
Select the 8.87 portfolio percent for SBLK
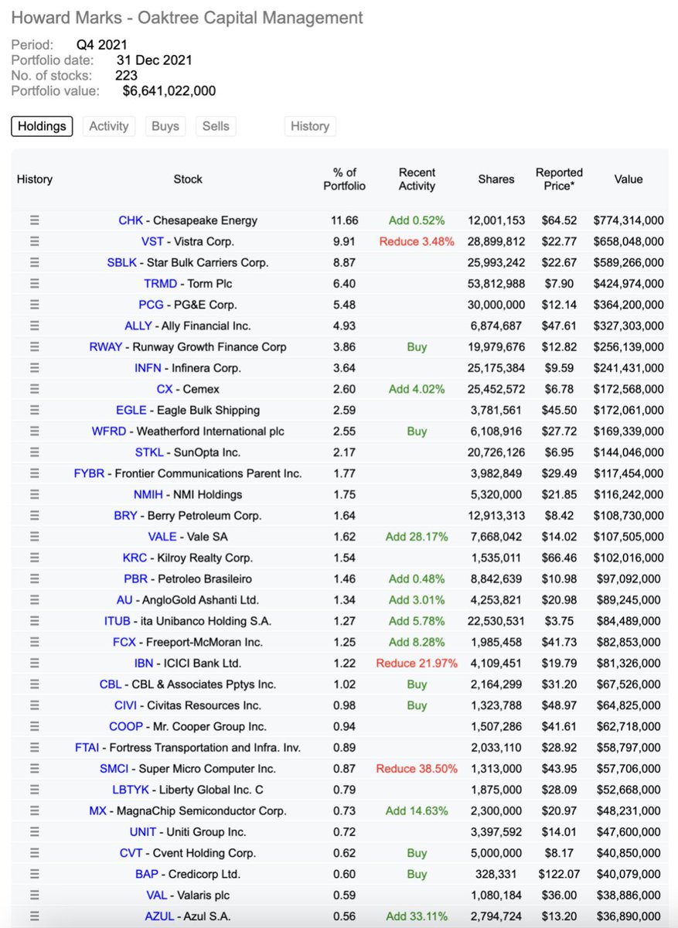click(344, 262)
